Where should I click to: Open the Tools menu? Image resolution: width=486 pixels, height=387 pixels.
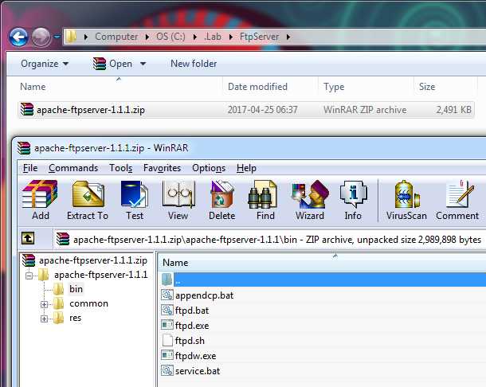click(x=120, y=168)
